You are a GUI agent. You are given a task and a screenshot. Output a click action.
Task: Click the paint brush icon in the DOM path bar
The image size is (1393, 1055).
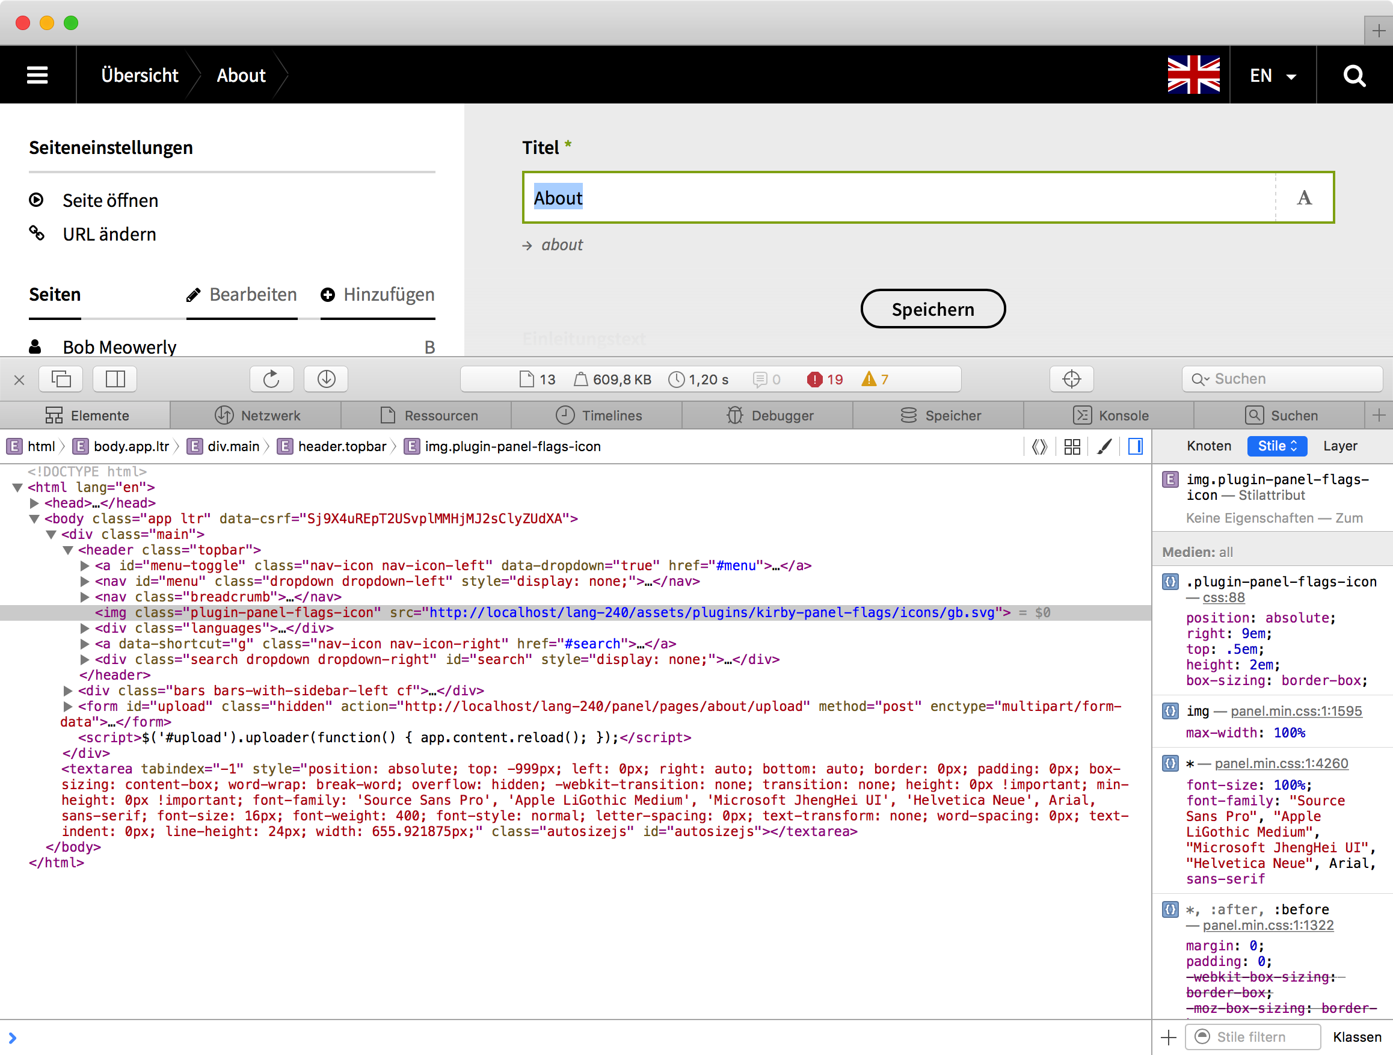pyautogui.click(x=1104, y=446)
